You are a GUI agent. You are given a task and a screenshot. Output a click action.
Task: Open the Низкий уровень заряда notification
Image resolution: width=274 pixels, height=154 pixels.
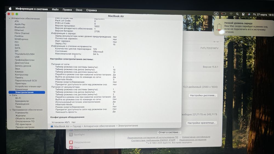tap(244, 28)
